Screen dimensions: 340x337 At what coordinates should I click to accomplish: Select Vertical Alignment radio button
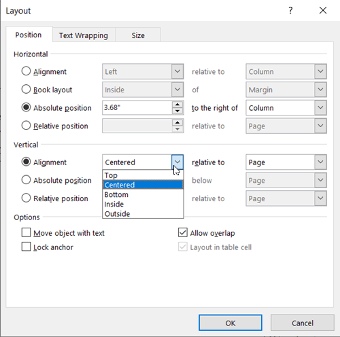point(26,162)
